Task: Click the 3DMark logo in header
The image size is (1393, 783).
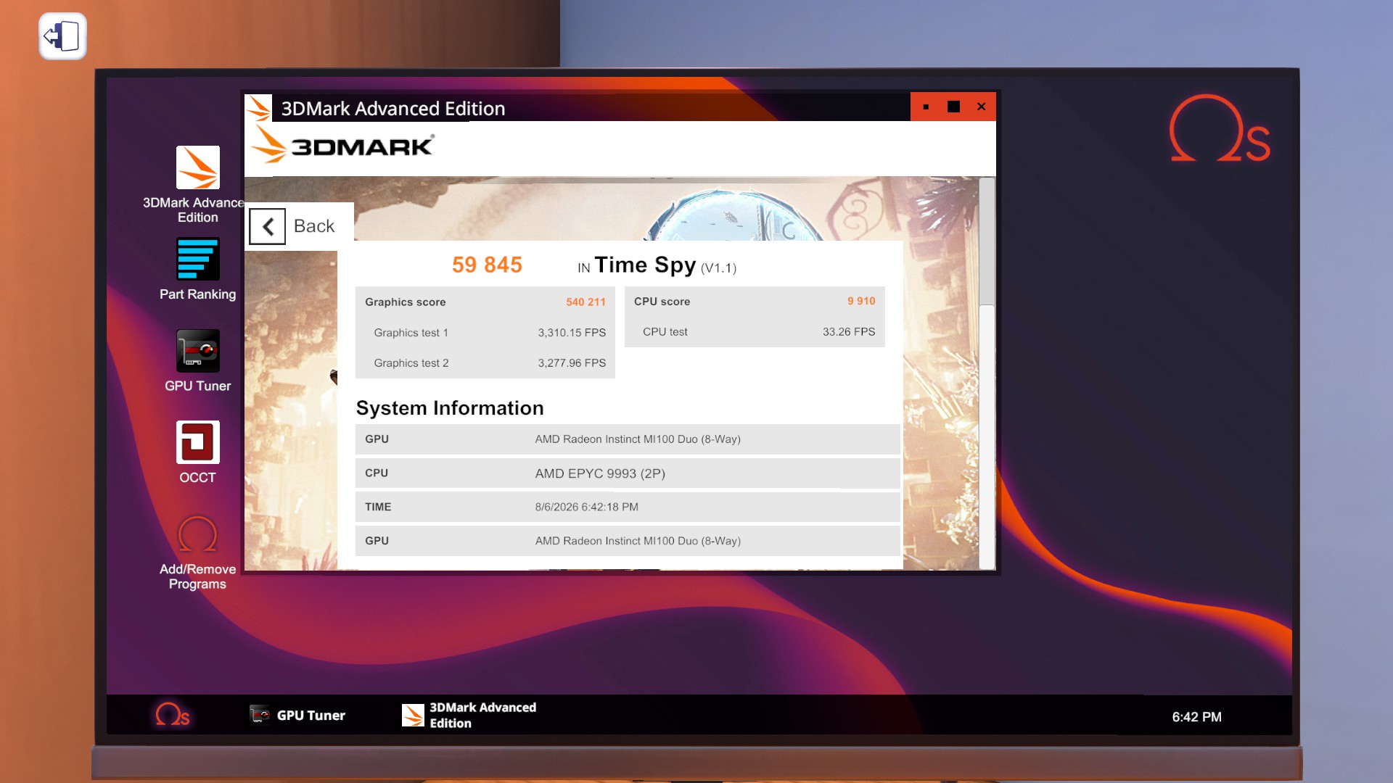Action: (342, 145)
